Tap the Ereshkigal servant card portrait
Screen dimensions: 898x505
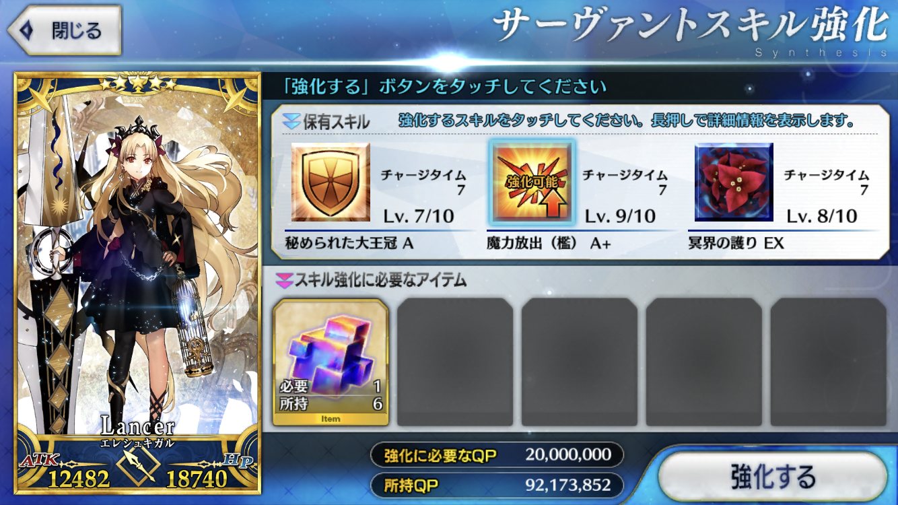click(x=137, y=283)
